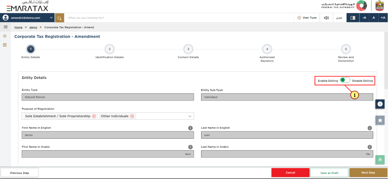Reset font size with A

[374, 18]
